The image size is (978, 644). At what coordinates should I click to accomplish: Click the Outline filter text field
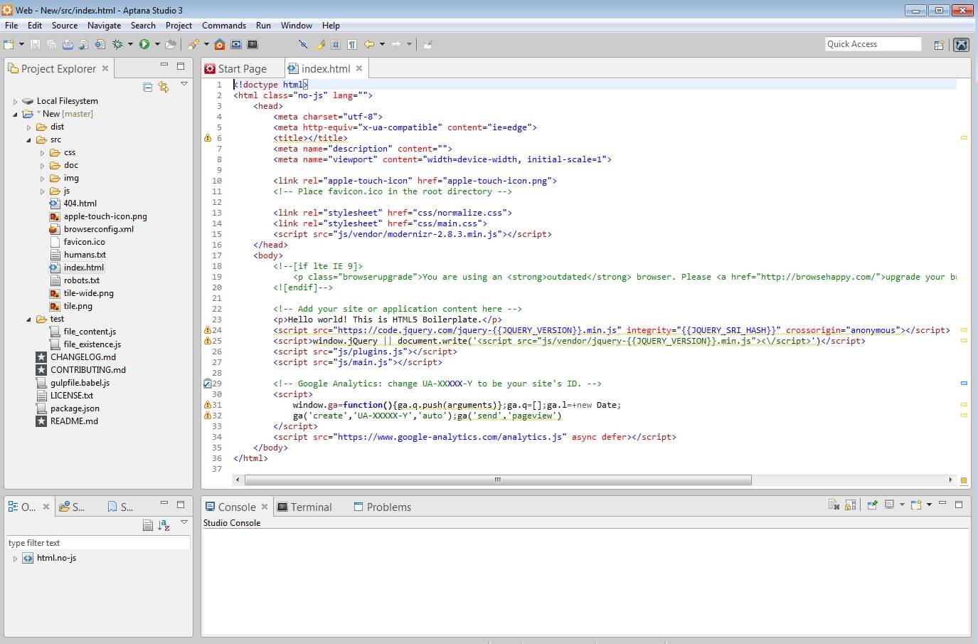(98, 543)
